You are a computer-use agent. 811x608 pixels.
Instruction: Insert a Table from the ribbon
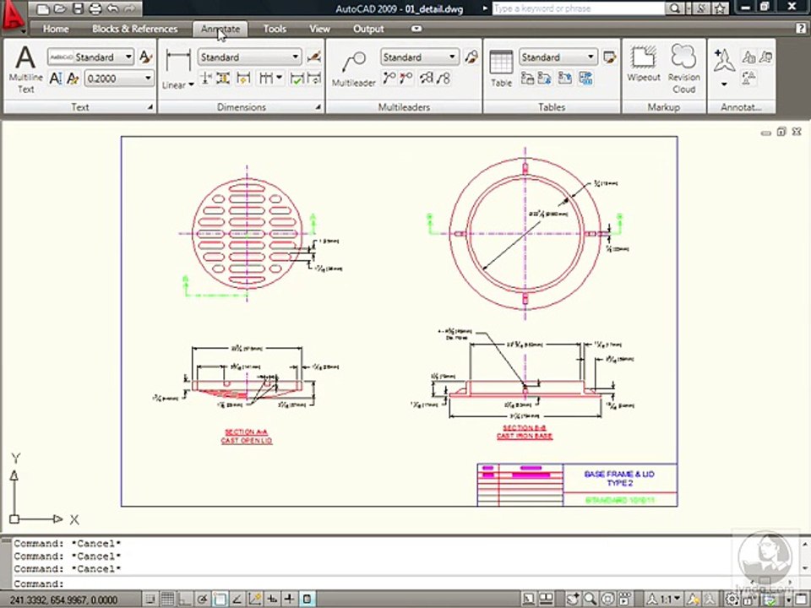(501, 69)
